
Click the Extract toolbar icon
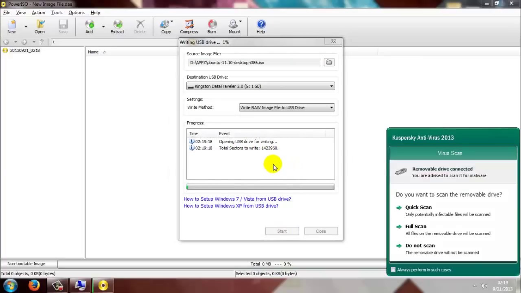pos(117,27)
